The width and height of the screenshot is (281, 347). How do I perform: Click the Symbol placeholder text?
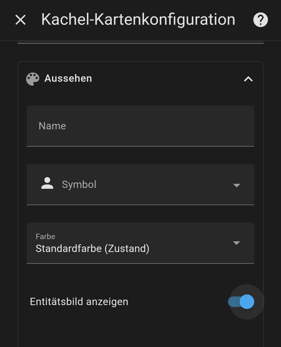pyautogui.click(x=79, y=185)
